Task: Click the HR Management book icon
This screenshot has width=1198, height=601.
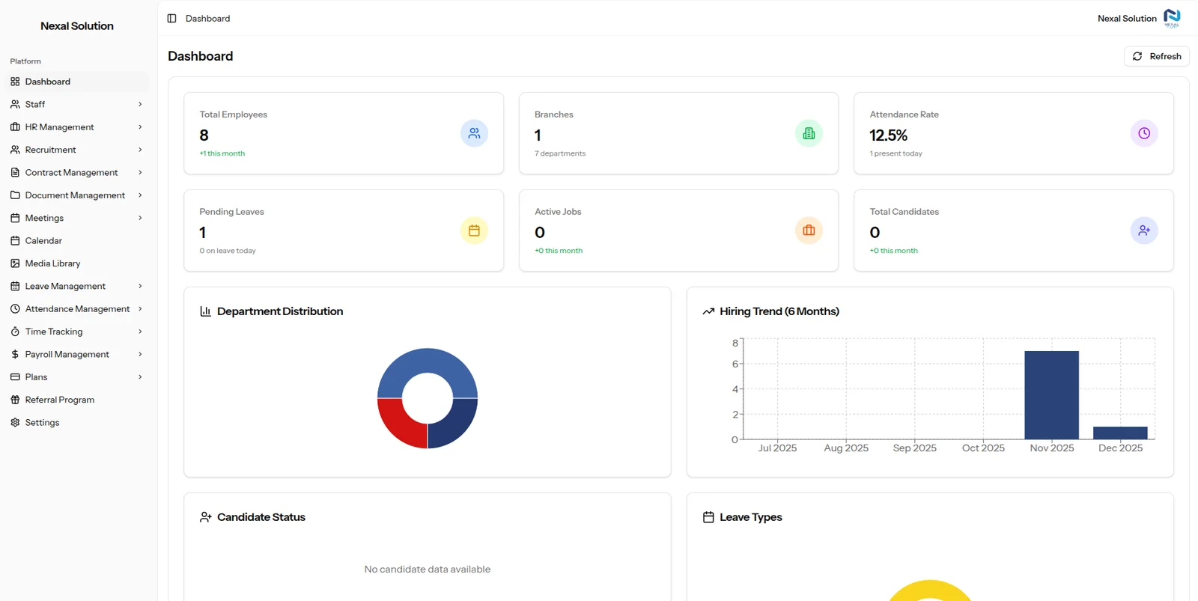Action: (15, 127)
